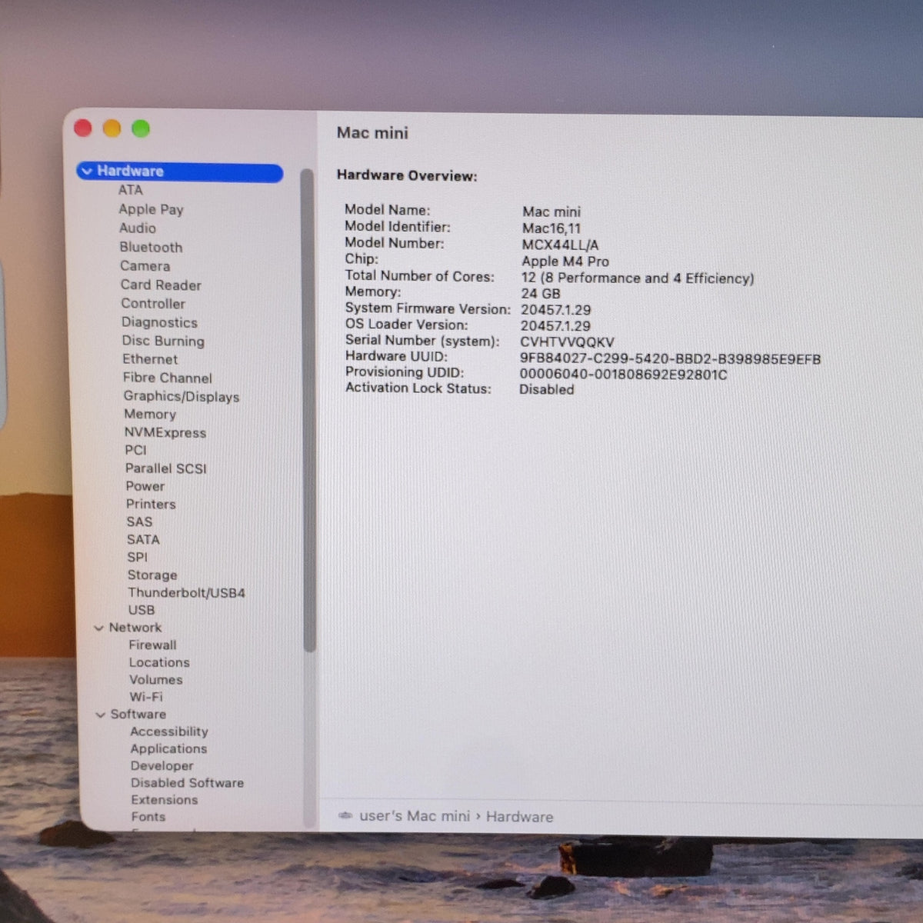Image resolution: width=923 pixels, height=923 pixels.
Task: Select Disc Burning in the sidebar
Action: coord(163,342)
